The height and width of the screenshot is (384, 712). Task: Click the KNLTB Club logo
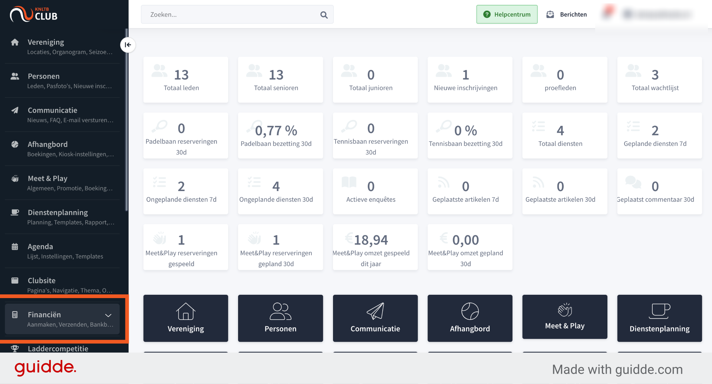pyautogui.click(x=34, y=14)
